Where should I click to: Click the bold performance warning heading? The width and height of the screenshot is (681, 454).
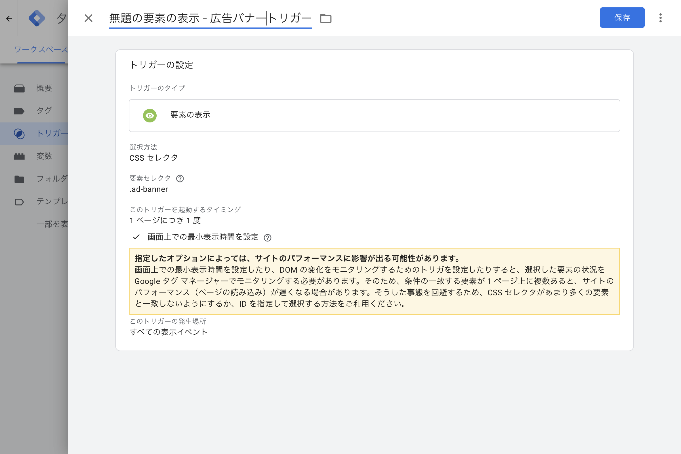pos(297,258)
